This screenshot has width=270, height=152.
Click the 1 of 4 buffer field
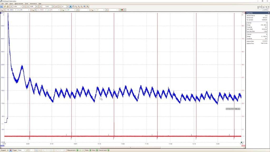[47, 6]
